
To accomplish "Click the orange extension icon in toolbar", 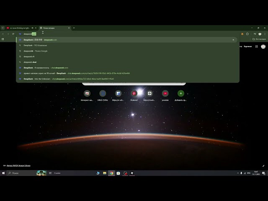I will [x=242, y=34].
